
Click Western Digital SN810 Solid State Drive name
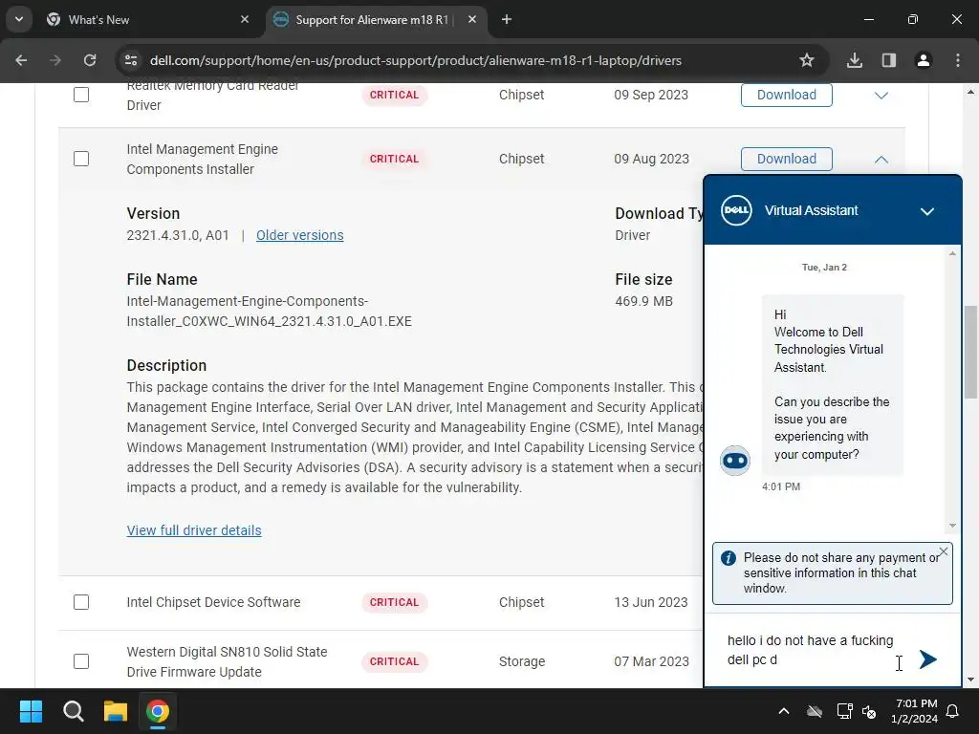[x=227, y=661]
